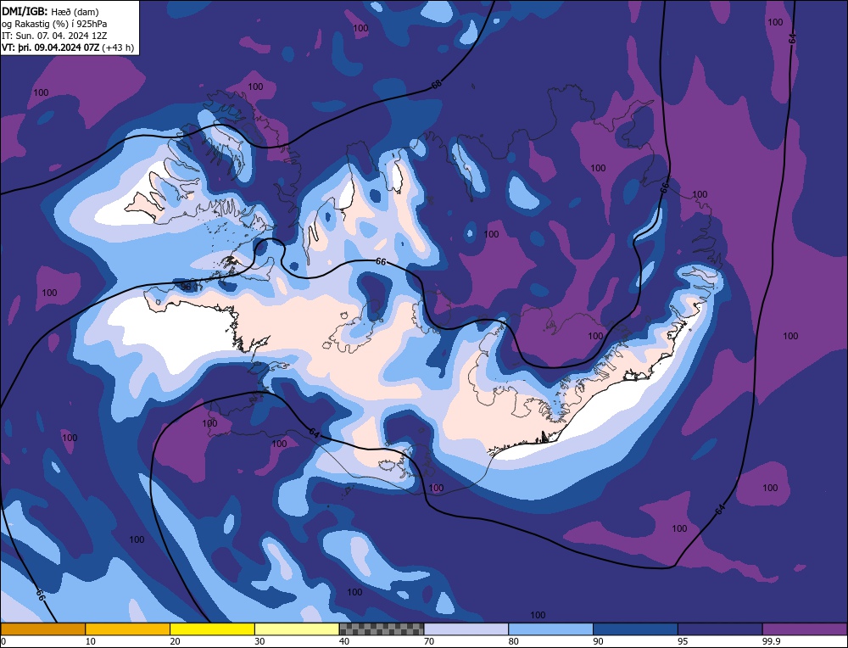Click the '90' legend scale label

598,641
